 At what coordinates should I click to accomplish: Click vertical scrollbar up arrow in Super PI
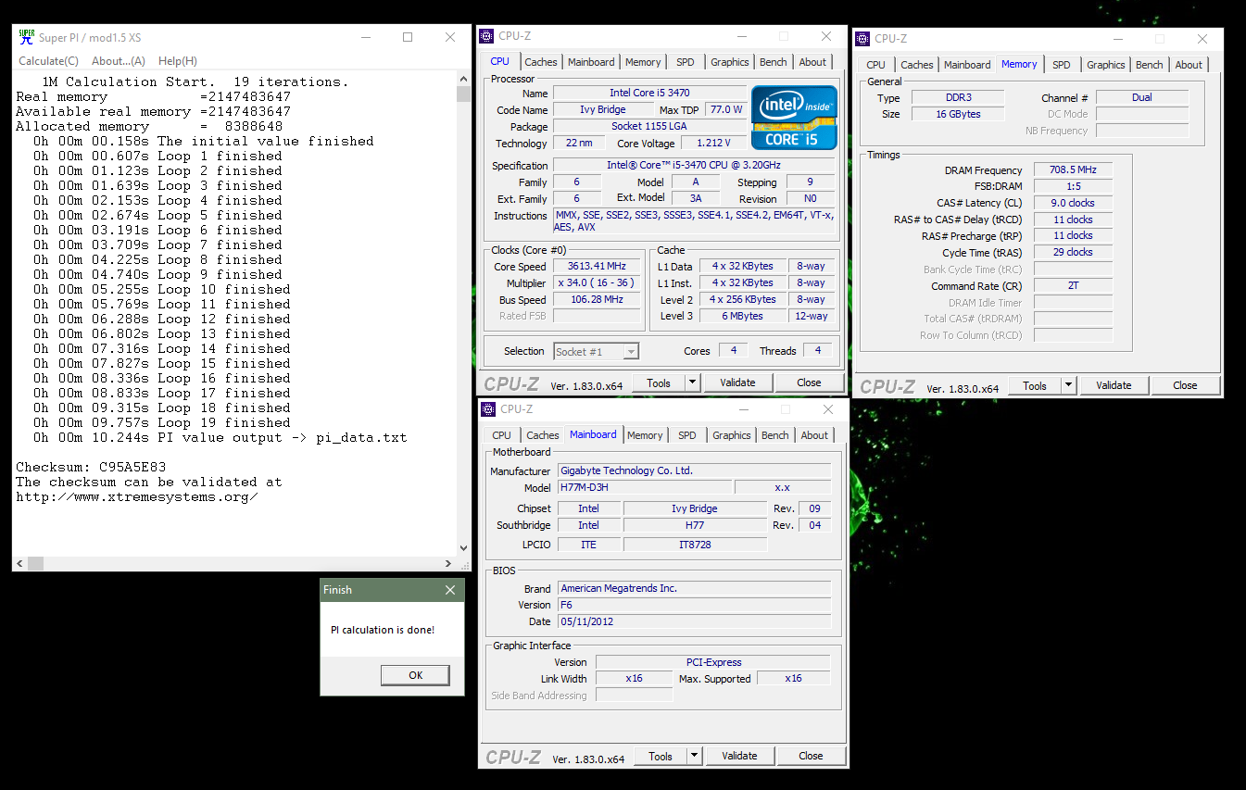(464, 81)
